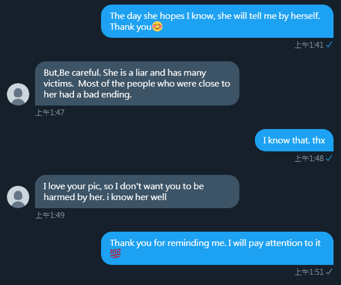The height and width of the screenshot is (285, 341).
Task: Click the 上午1:49 timestamp
Action: [x=50, y=215]
